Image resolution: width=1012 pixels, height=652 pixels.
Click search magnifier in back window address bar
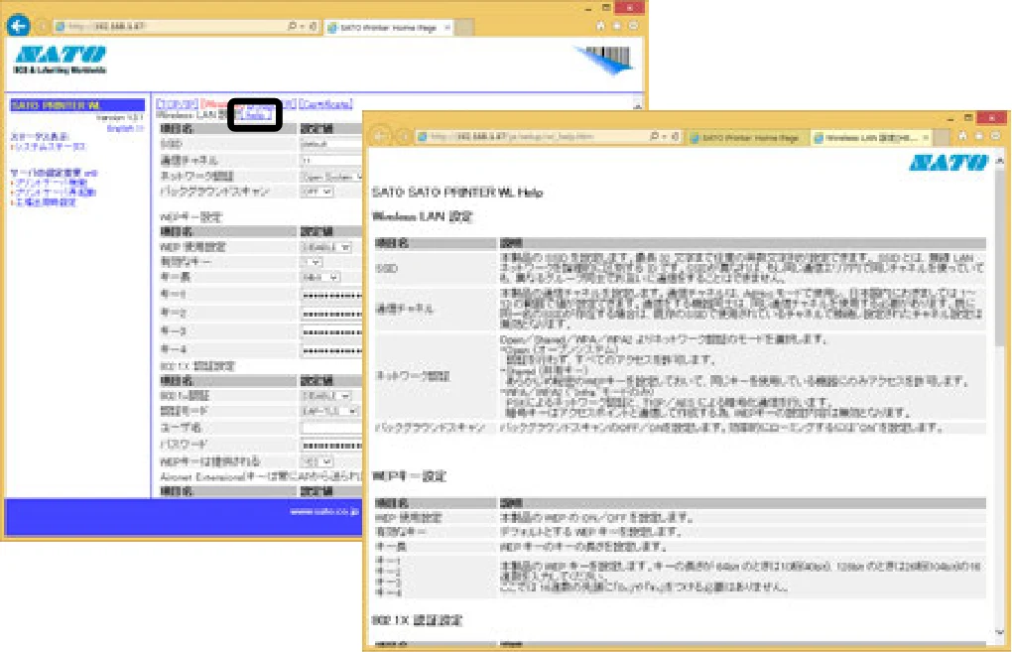click(x=293, y=27)
